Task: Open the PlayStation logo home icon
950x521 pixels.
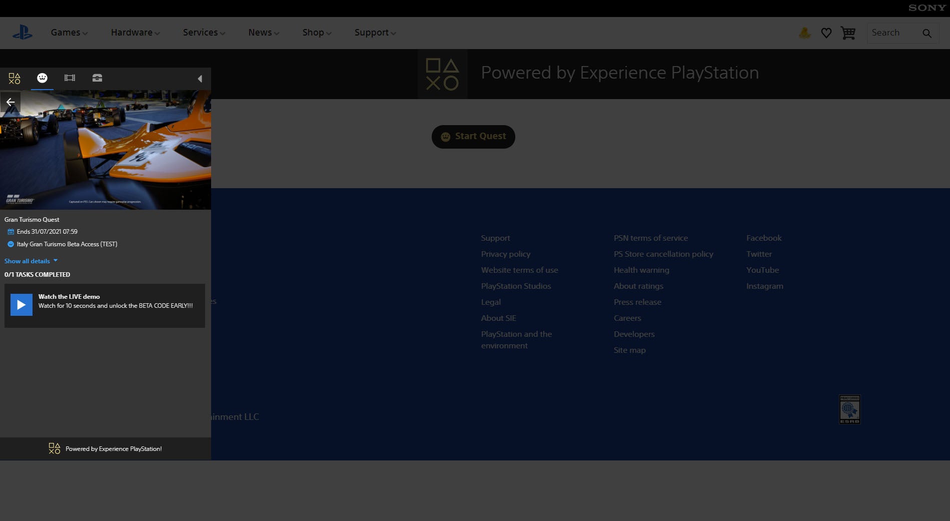Action: (x=23, y=33)
